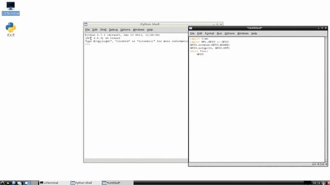330x185 pixels.
Task: Click the Ln/Col status bar indicator in editor
Action: click(319, 164)
